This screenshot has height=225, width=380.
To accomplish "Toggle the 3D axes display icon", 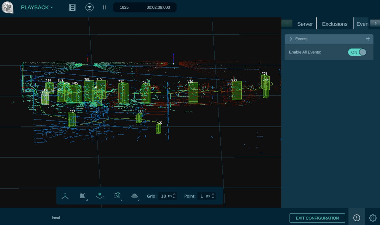I will [65, 196].
